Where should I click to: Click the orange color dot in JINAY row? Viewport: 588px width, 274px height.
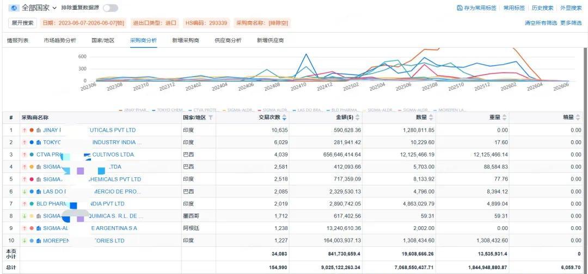point(32,130)
